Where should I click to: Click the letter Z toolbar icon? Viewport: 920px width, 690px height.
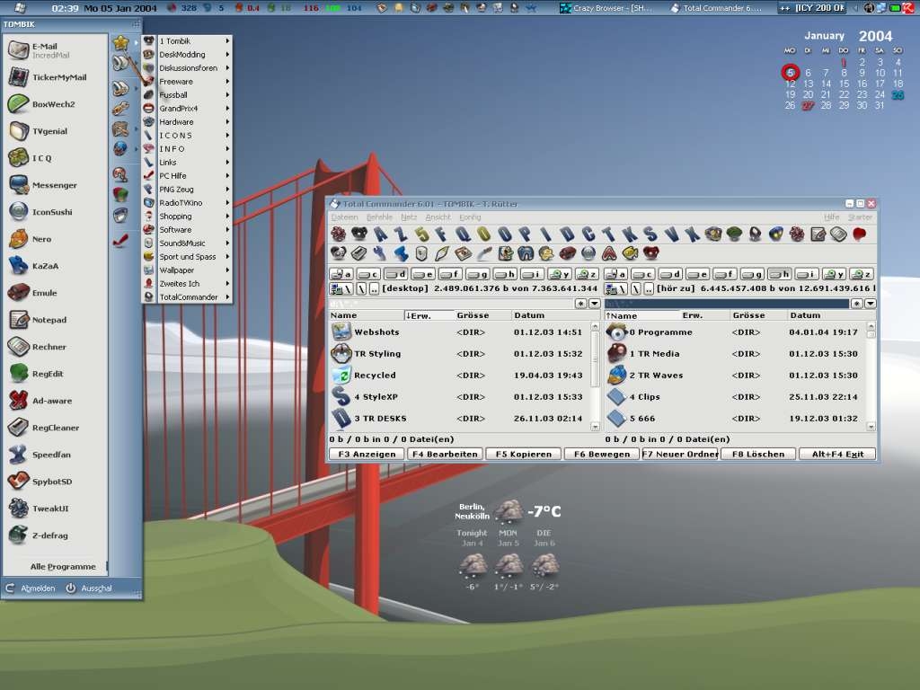[x=401, y=234]
